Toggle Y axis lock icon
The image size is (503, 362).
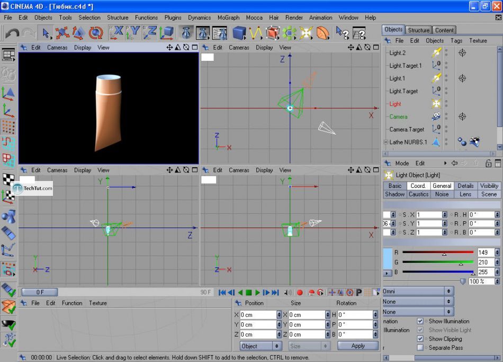pyautogui.click(x=133, y=33)
